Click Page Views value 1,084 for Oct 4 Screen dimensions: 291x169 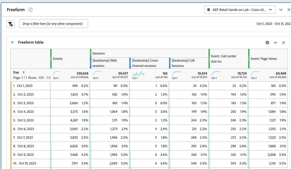click(272, 112)
